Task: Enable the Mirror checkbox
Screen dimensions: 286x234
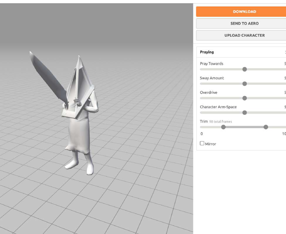Action: (202, 143)
